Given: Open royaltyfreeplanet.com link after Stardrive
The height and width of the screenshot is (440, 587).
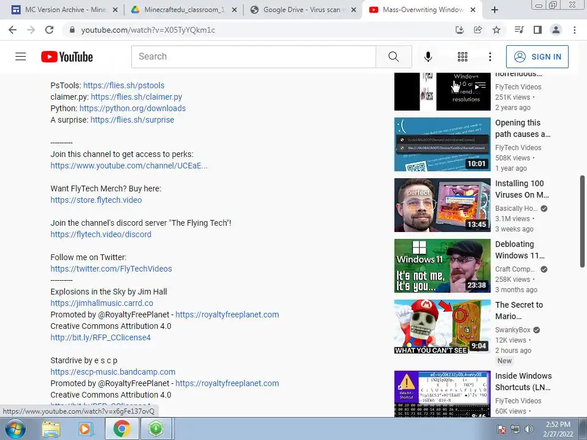Looking at the screenshot, I should click(x=227, y=383).
